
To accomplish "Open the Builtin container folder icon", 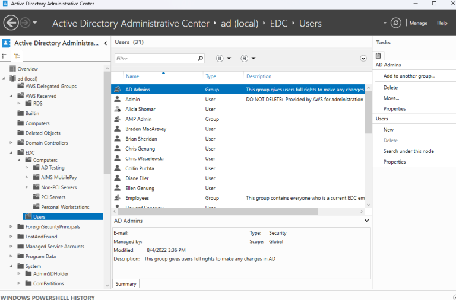I will click(20, 113).
